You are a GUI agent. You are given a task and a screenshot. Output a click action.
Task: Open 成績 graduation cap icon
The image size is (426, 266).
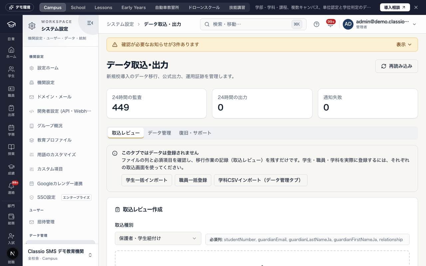(x=11, y=169)
